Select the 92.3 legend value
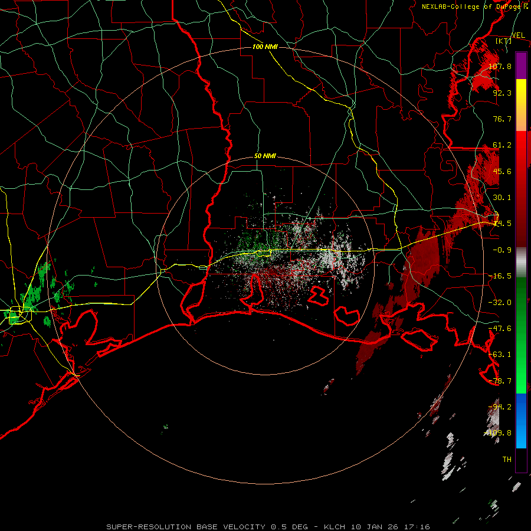The image size is (531, 531). (502, 93)
